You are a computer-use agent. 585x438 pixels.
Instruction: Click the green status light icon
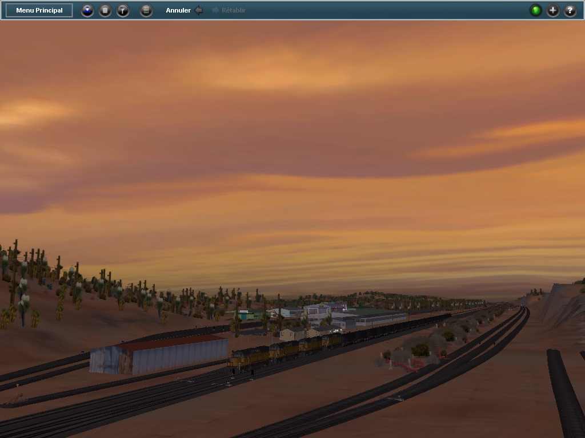(536, 10)
